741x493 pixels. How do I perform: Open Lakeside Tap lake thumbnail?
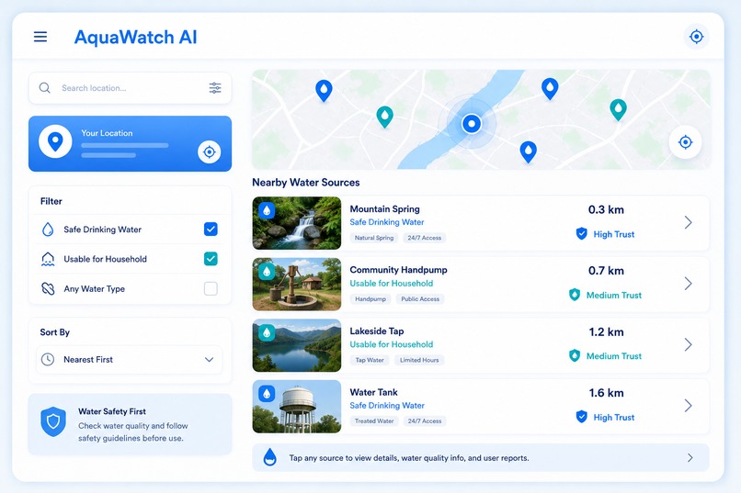coord(297,345)
